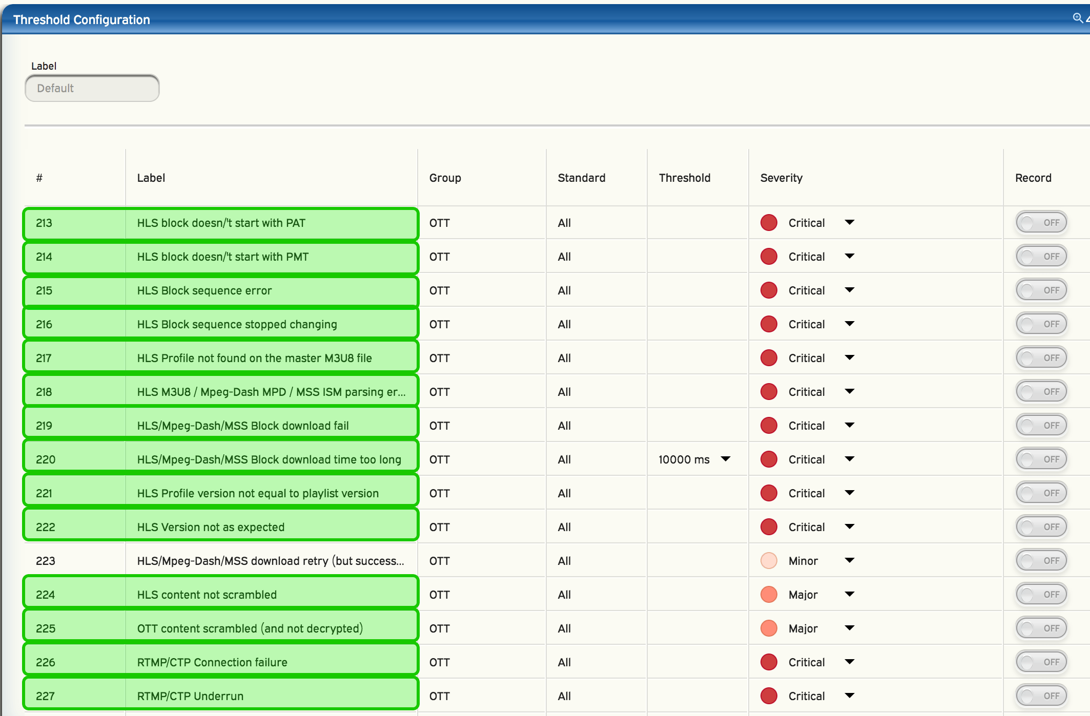Click the red severity dot in row 222
The width and height of the screenshot is (1090, 716).
(769, 527)
